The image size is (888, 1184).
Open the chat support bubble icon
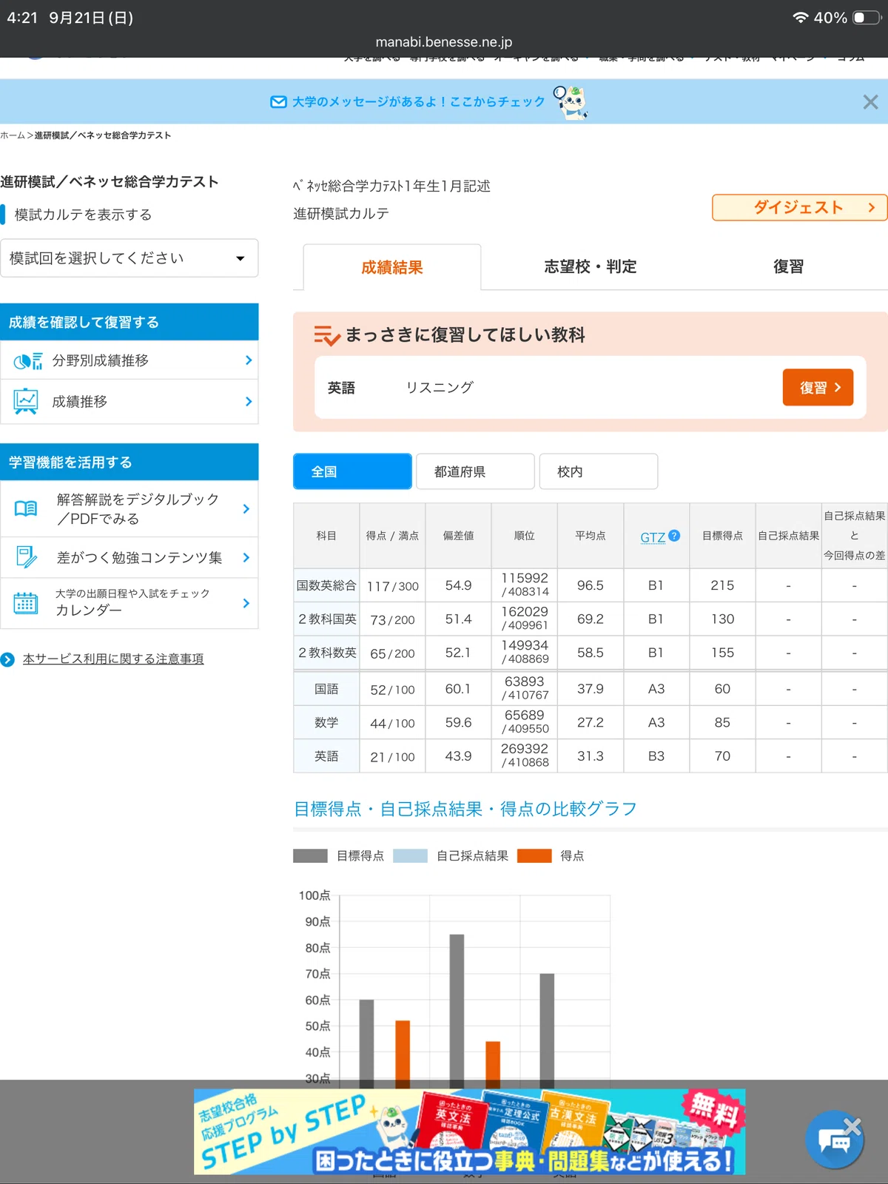click(834, 1140)
